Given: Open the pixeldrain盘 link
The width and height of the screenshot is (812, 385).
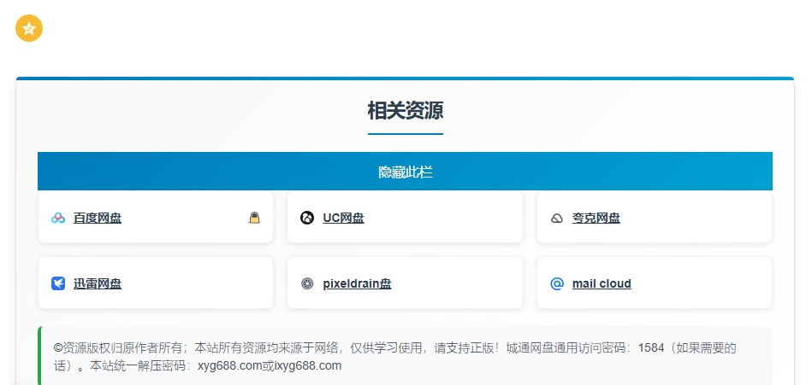Looking at the screenshot, I should click(x=358, y=283).
